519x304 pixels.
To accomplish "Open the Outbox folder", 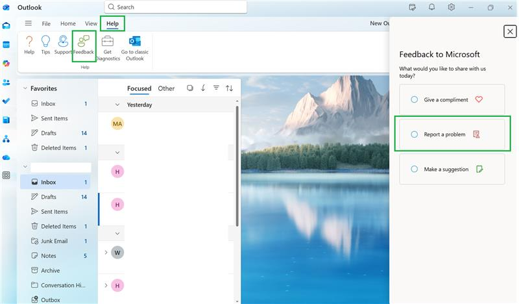I will [55, 299].
